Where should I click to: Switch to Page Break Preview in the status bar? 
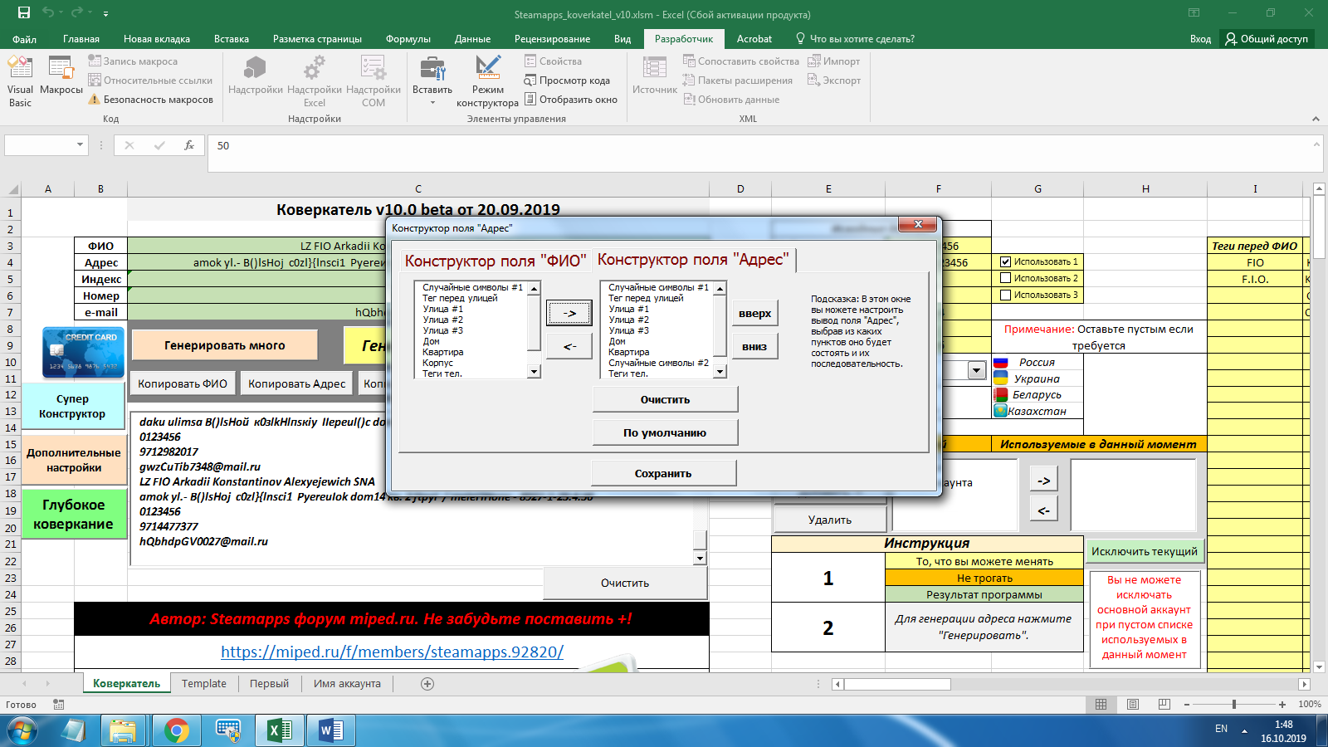click(x=1164, y=704)
